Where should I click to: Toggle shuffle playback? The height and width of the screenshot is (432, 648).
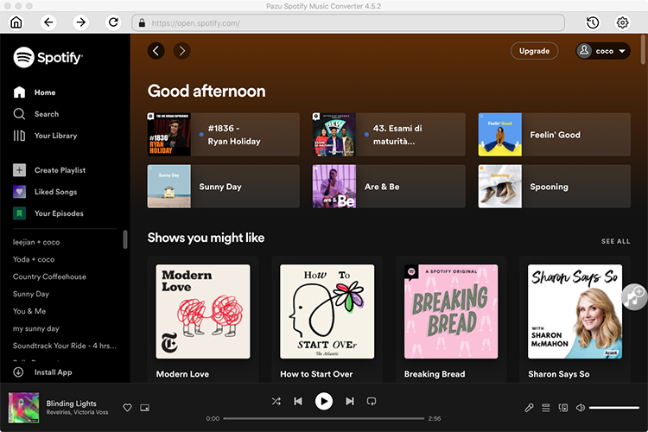coord(276,401)
